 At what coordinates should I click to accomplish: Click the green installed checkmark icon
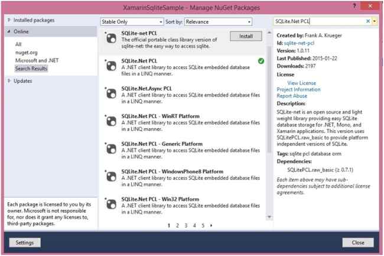coord(261,61)
